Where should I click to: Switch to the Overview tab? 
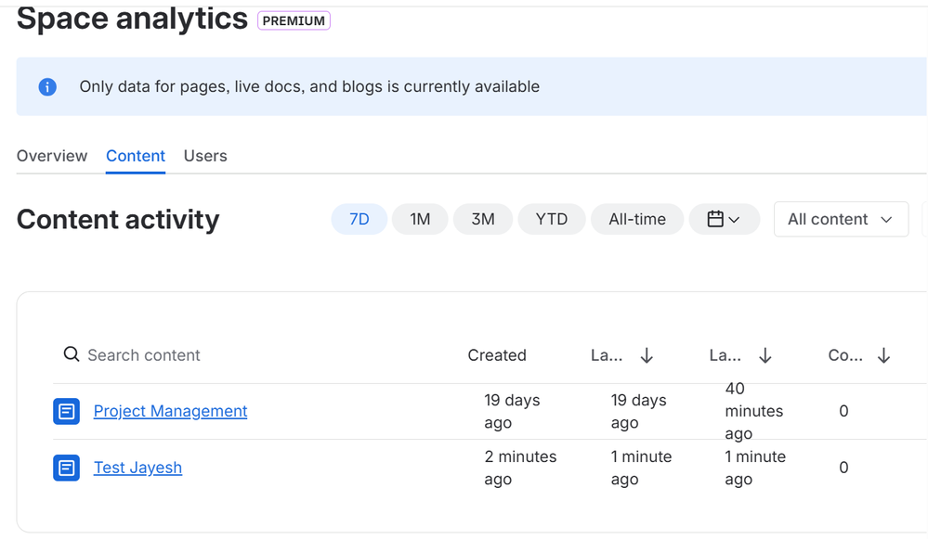52,156
